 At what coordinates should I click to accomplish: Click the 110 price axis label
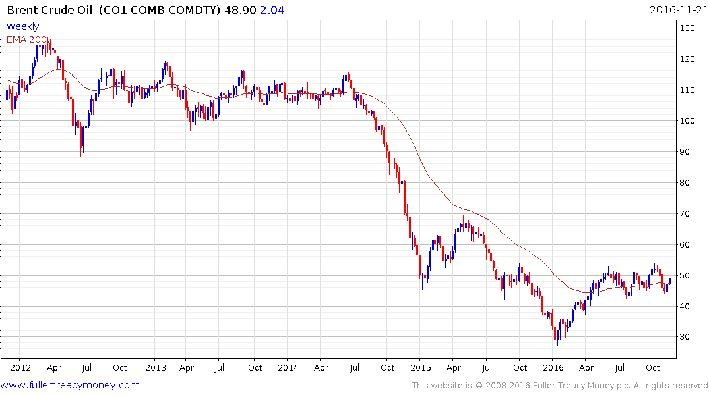pos(687,90)
